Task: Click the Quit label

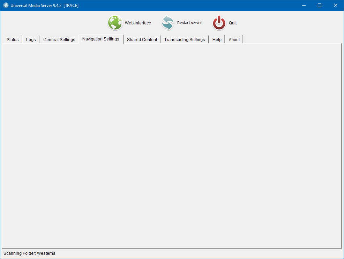Action: pos(233,23)
